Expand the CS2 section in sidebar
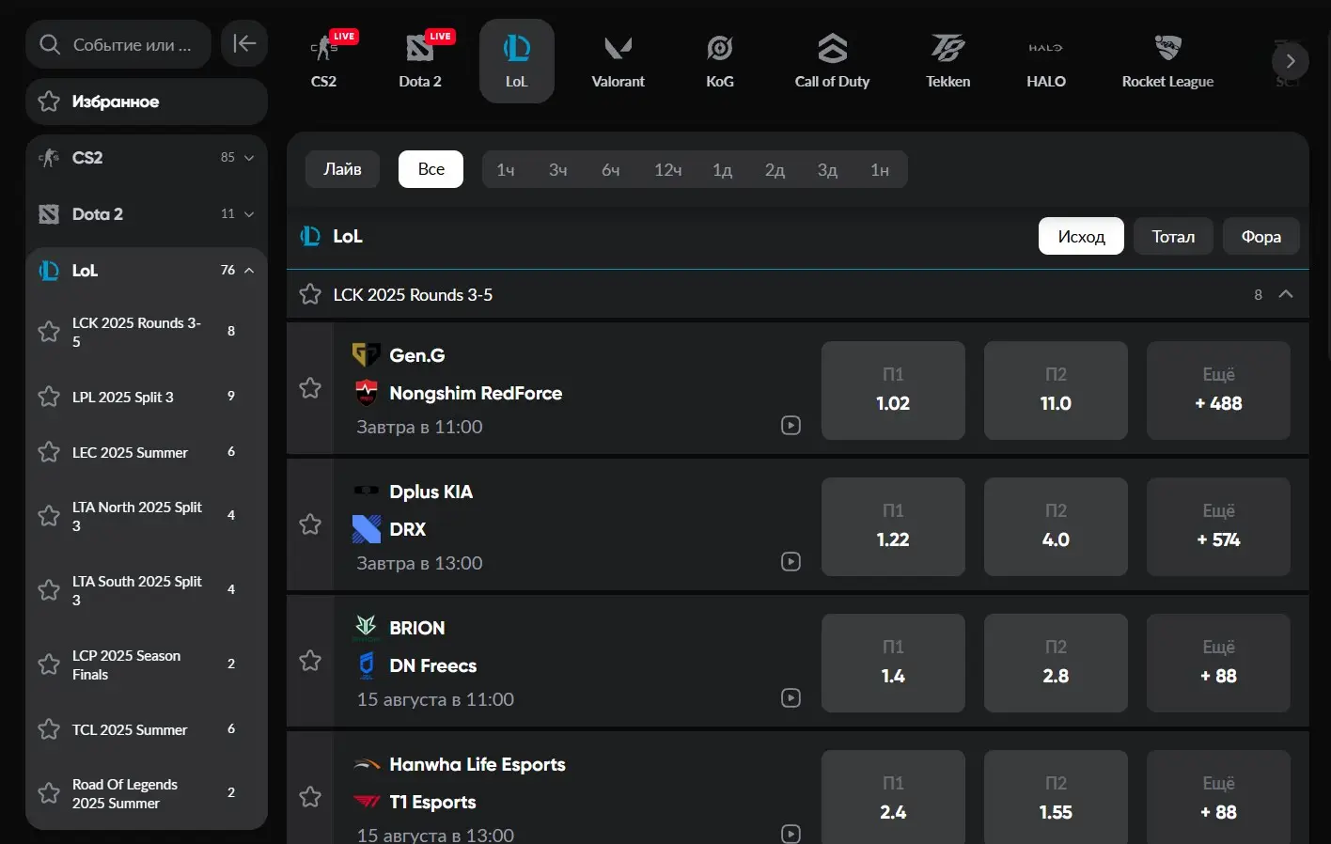This screenshot has width=1331, height=844. pyautogui.click(x=249, y=158)
